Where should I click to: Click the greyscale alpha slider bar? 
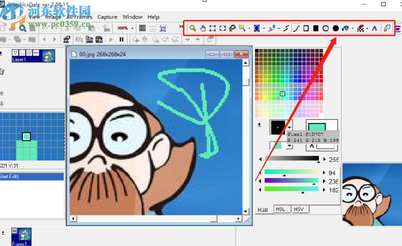coord(291,159)
